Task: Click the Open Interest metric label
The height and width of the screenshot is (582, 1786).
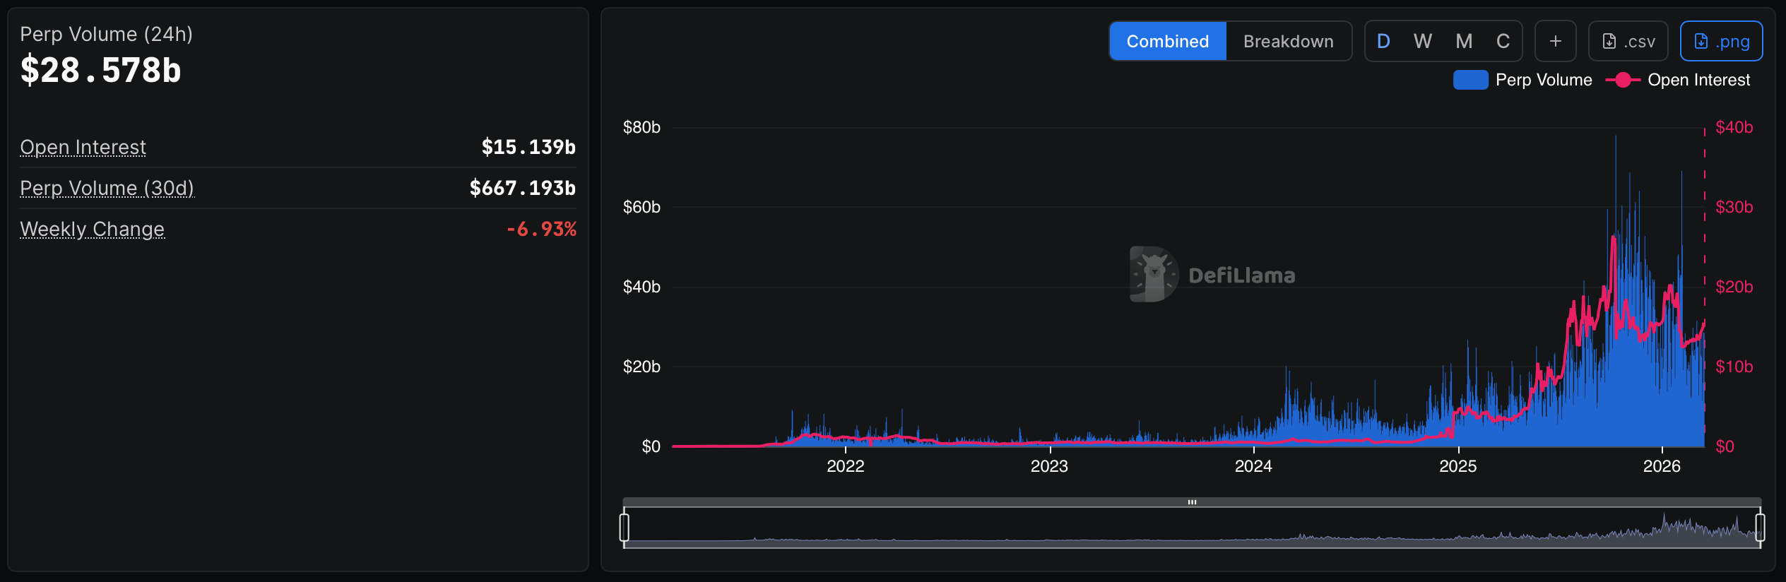Action: point(83,147)
